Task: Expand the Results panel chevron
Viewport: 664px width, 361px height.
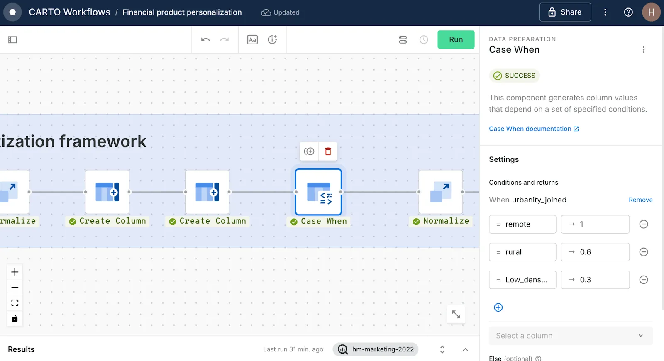Action: 465,349
